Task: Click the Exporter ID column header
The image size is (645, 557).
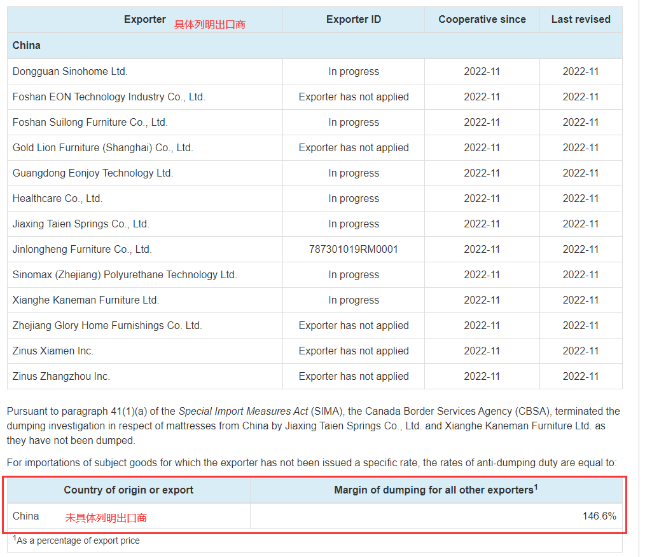Action: coord(354,20)
